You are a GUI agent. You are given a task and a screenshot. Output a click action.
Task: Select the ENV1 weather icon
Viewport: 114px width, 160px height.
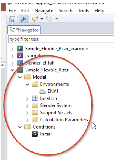pos(42,91)
